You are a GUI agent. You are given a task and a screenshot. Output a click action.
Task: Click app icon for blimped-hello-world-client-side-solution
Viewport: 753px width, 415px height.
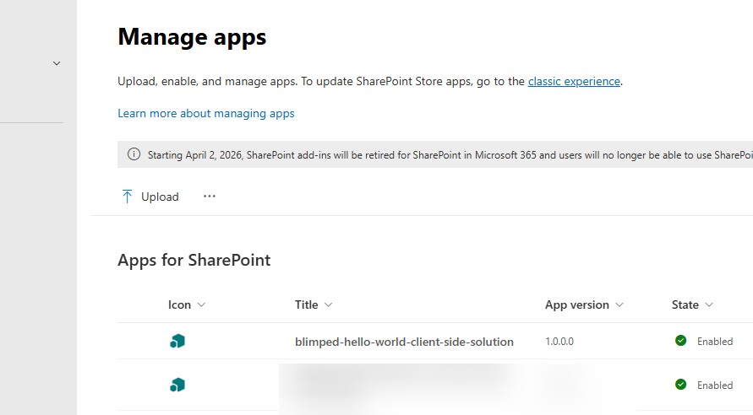pos(177,342)
